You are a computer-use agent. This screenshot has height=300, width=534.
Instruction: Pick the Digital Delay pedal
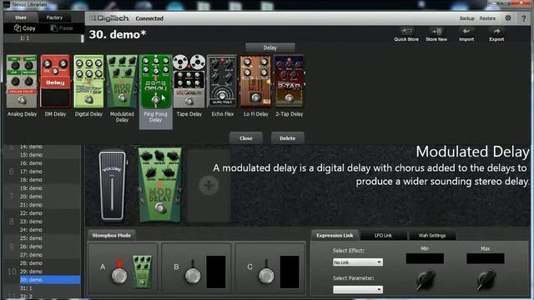tap(88, 82)
